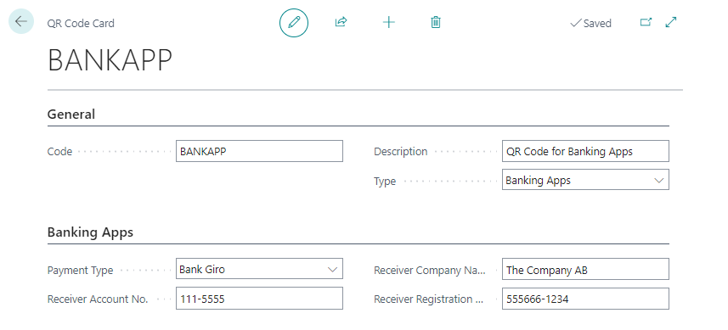The image size is (728, 330).
Task: Click the Description field label
Action: pyautogui.click(x=401, y=152)
